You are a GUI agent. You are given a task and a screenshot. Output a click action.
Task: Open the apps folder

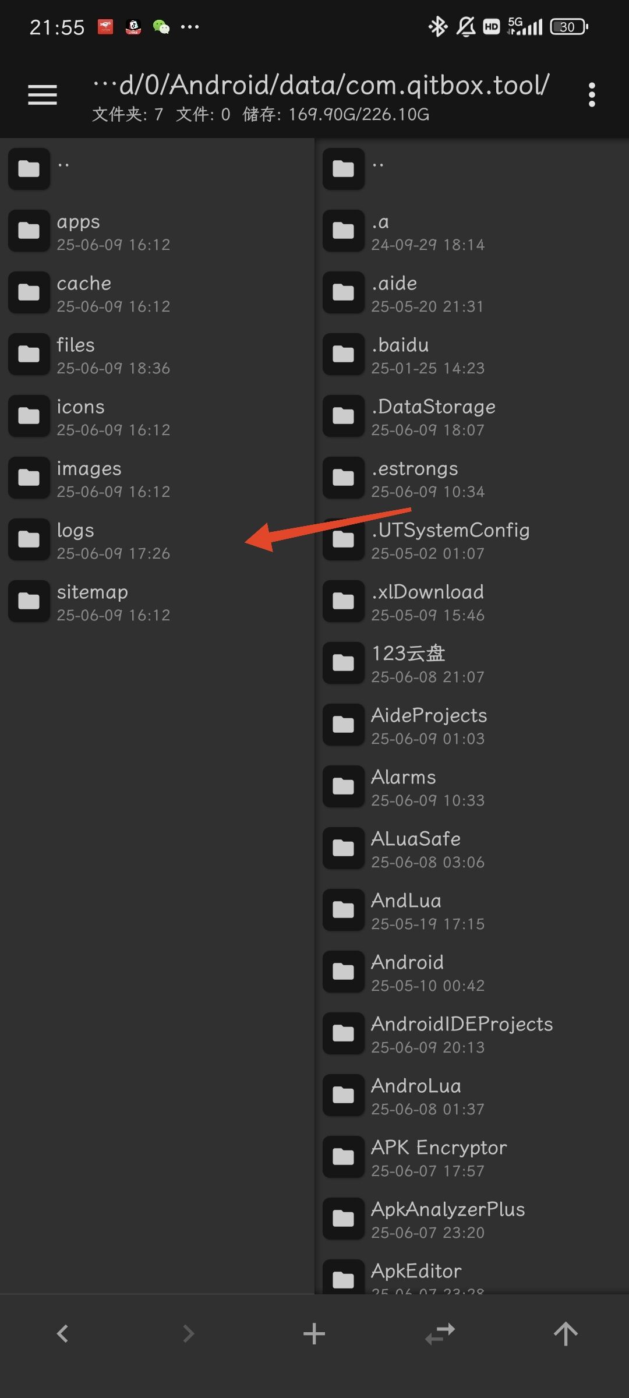coord(157,231)
